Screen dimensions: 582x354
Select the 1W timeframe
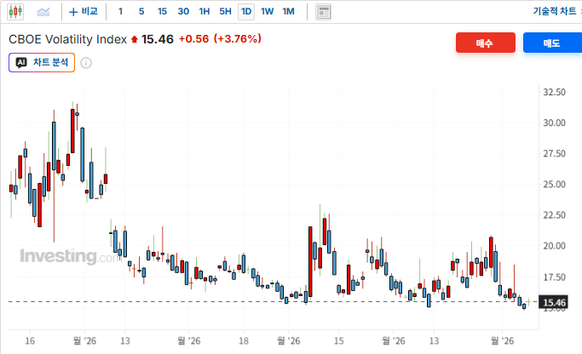click(268, 12)
